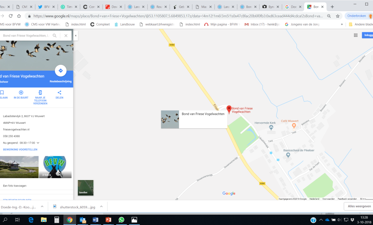The width and height of the screenshot is (373, 225).
Task: Click the Maps search magnifier icon
Action: tap(54, 35)
